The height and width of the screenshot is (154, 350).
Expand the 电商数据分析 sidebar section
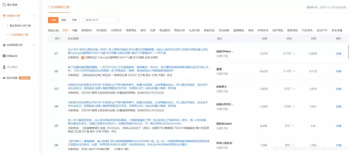[x=34, y=45]
